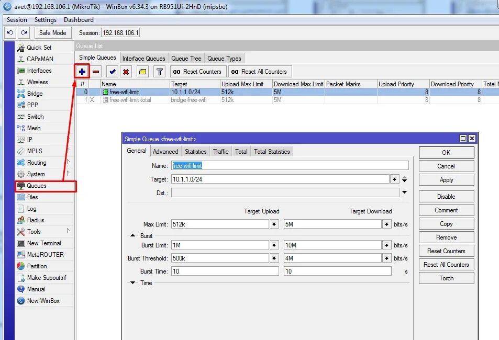Click Apply in Simple Queue dialog
Screen dimensions: 499x340
[x=446, y=180]
